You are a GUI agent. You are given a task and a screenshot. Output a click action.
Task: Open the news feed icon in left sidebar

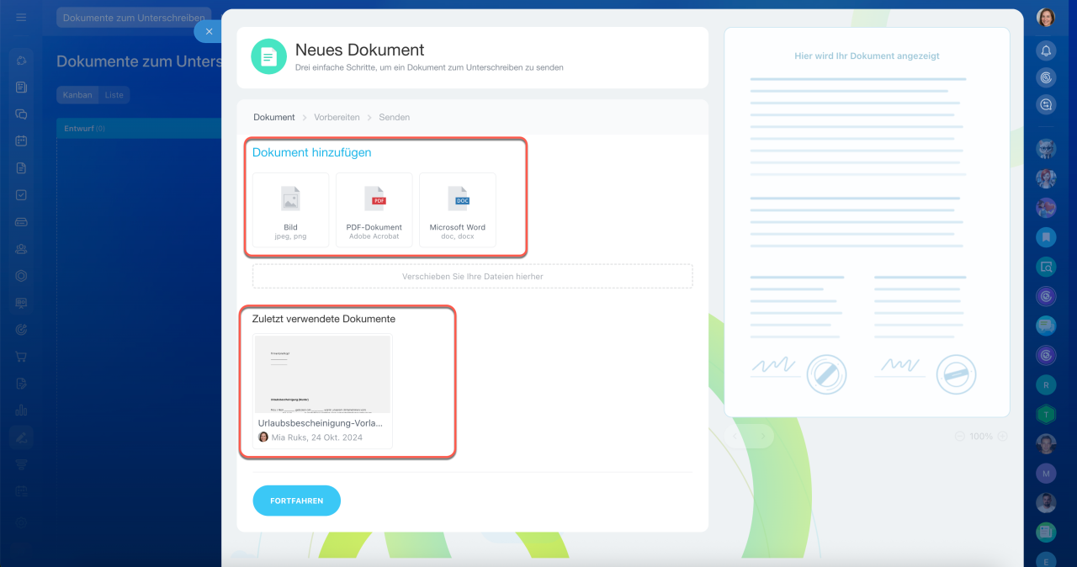tap(21, 87)
